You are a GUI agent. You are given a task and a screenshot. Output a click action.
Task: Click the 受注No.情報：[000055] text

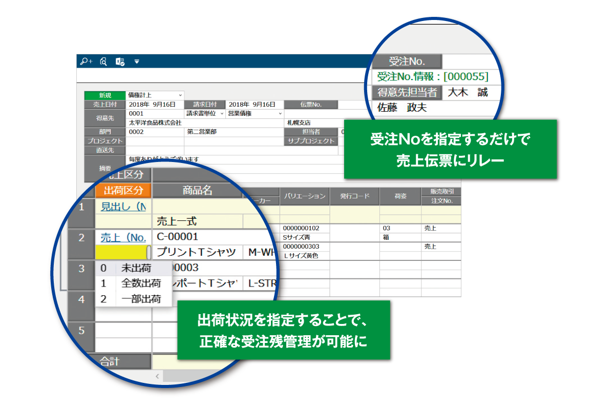[433, 77]
